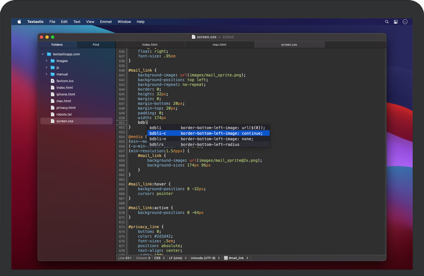Open Control Center from the menu bar
424x276 pixels.
coord(396,22)
